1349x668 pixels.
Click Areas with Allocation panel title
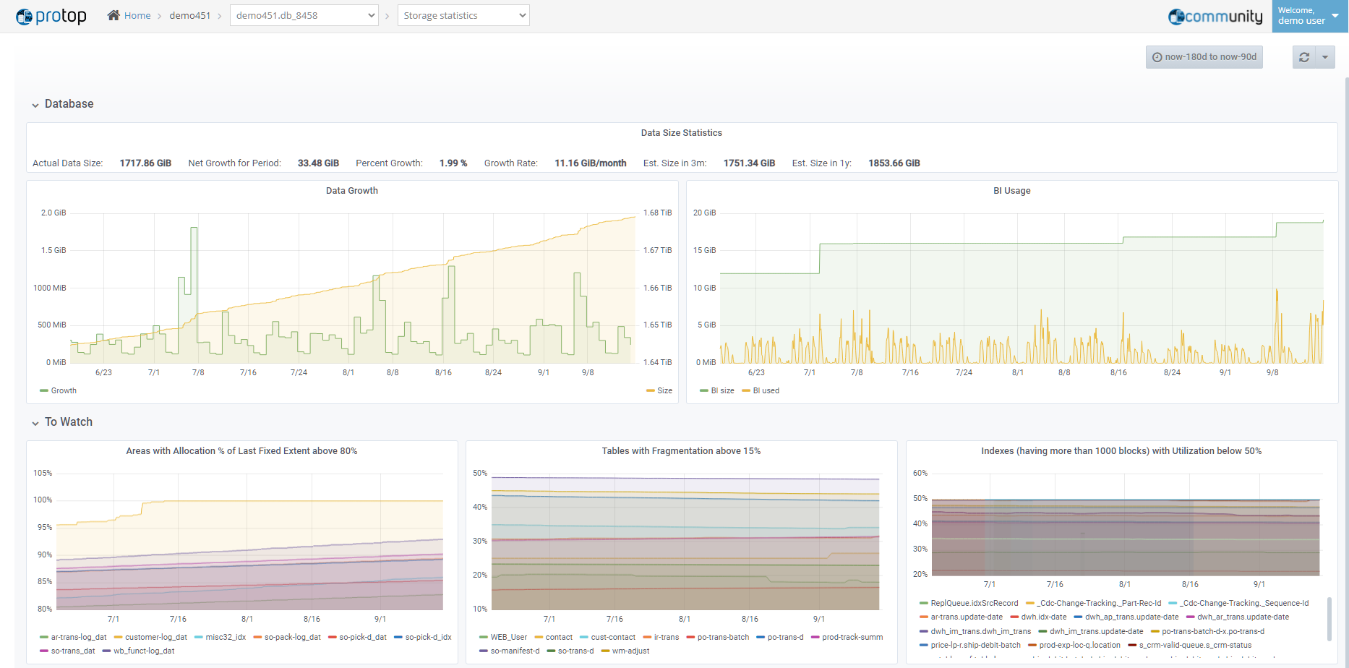(x=241, y=451)
